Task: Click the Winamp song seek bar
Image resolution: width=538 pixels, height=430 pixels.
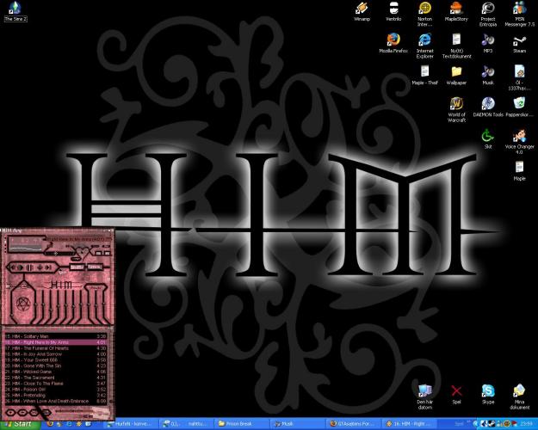Action: 57,255
